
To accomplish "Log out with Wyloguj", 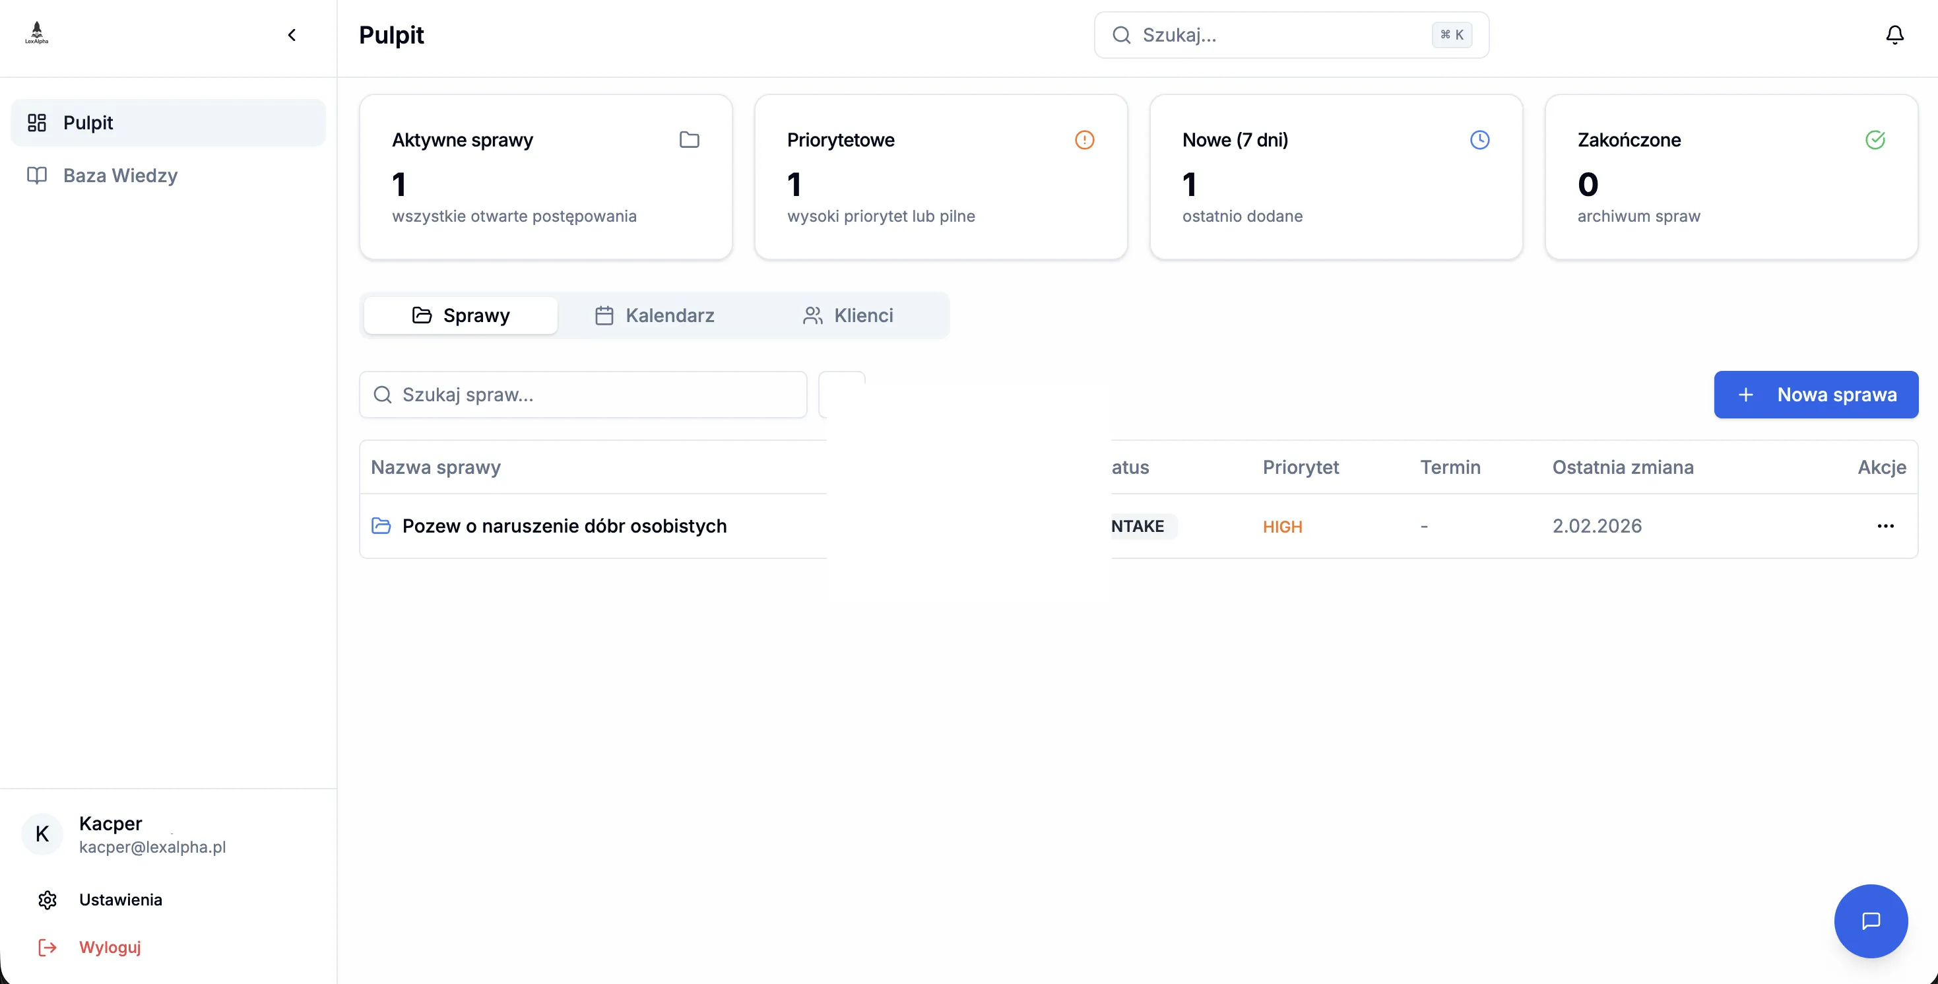I will 110,947.
